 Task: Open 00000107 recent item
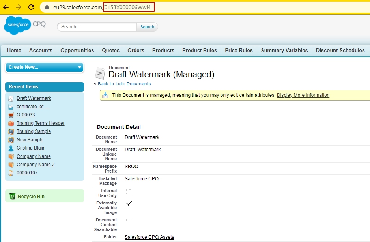coord(27,173)
